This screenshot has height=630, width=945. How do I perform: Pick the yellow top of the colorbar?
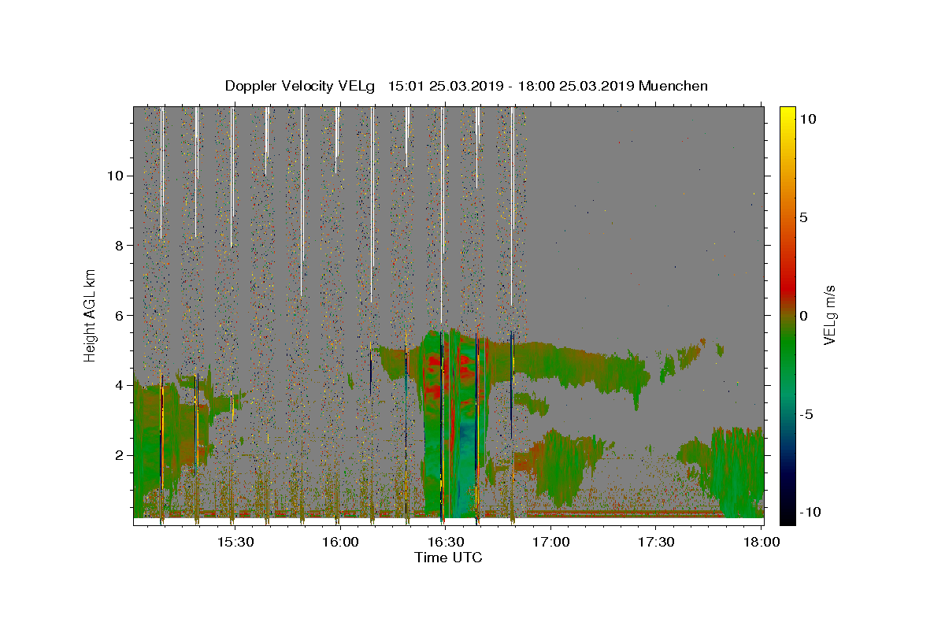coord(787,112)
